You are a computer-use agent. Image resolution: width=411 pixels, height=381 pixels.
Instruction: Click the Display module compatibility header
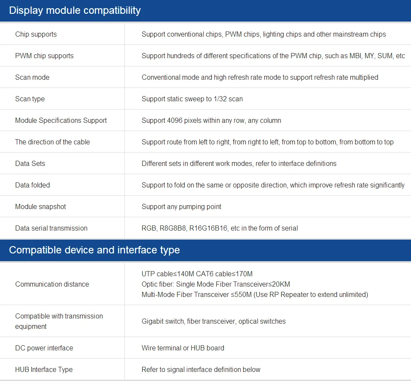tap(75, 10)
